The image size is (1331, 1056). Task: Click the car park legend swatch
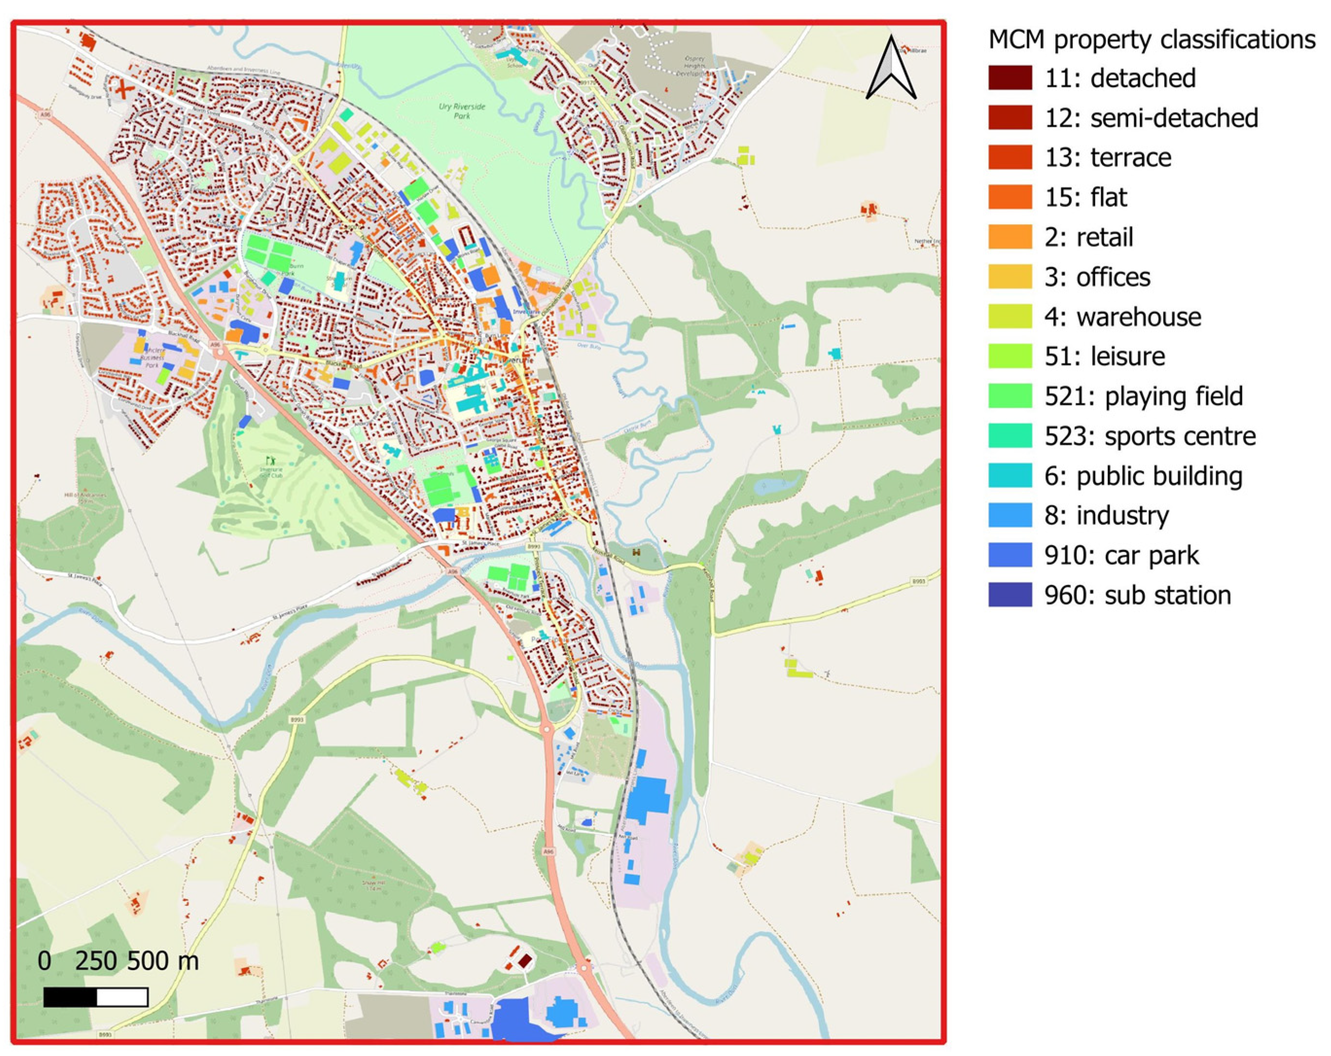click(1010, 555)
